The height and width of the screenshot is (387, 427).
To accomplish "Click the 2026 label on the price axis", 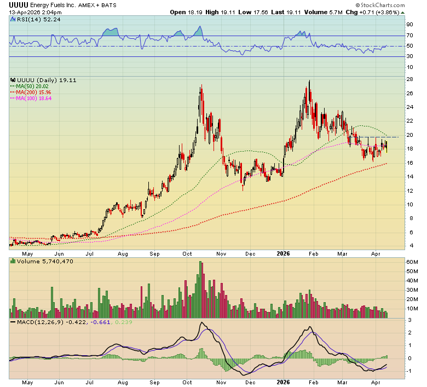I will [283, 253].
